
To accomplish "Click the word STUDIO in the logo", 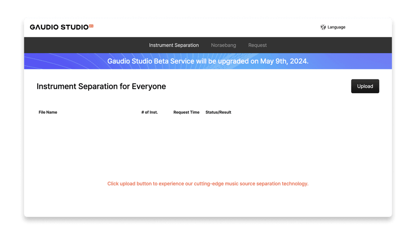I will [74, 27].
